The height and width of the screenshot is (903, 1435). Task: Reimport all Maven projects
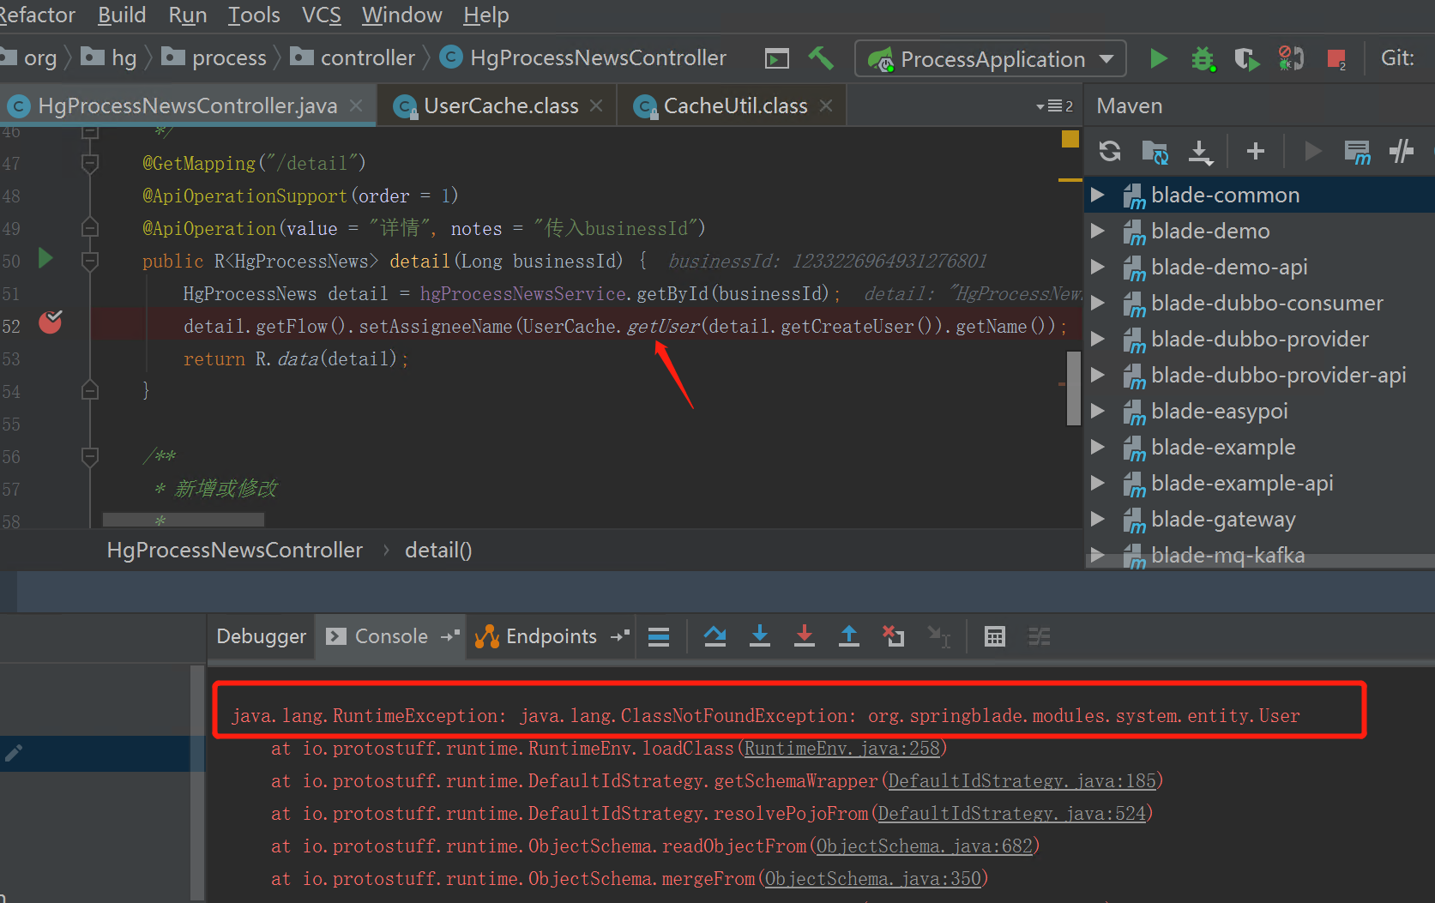tap(1109, 151)
